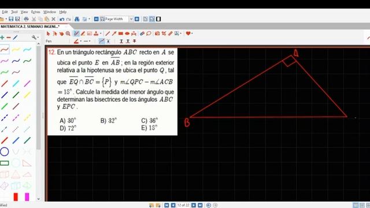Open the Tool menu
Viewport: 370px width, 208px height.
point(14,12)
